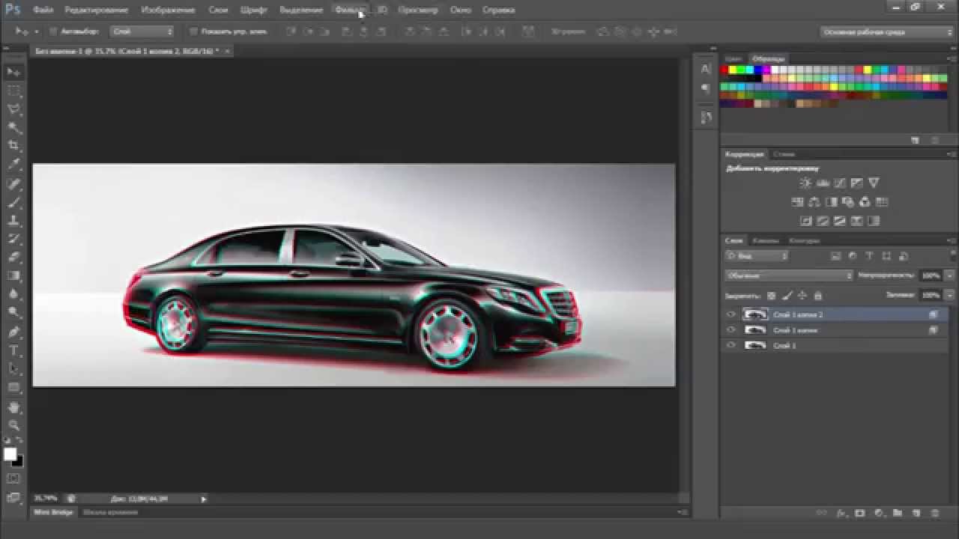
Task: Toggle lock position
Action: tap(802, 296)
